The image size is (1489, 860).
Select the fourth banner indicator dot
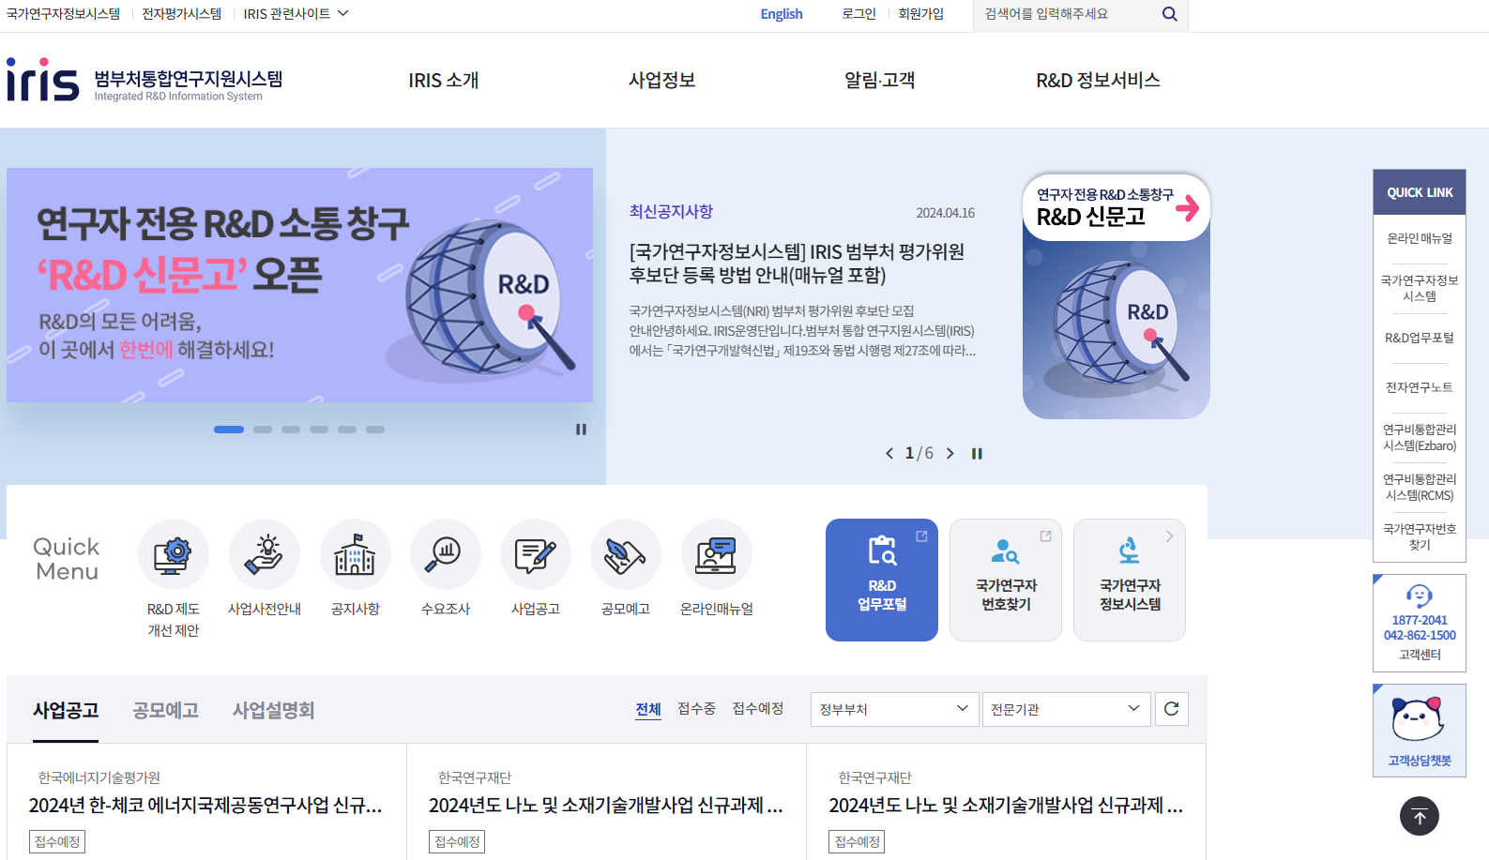click(319, 430)
